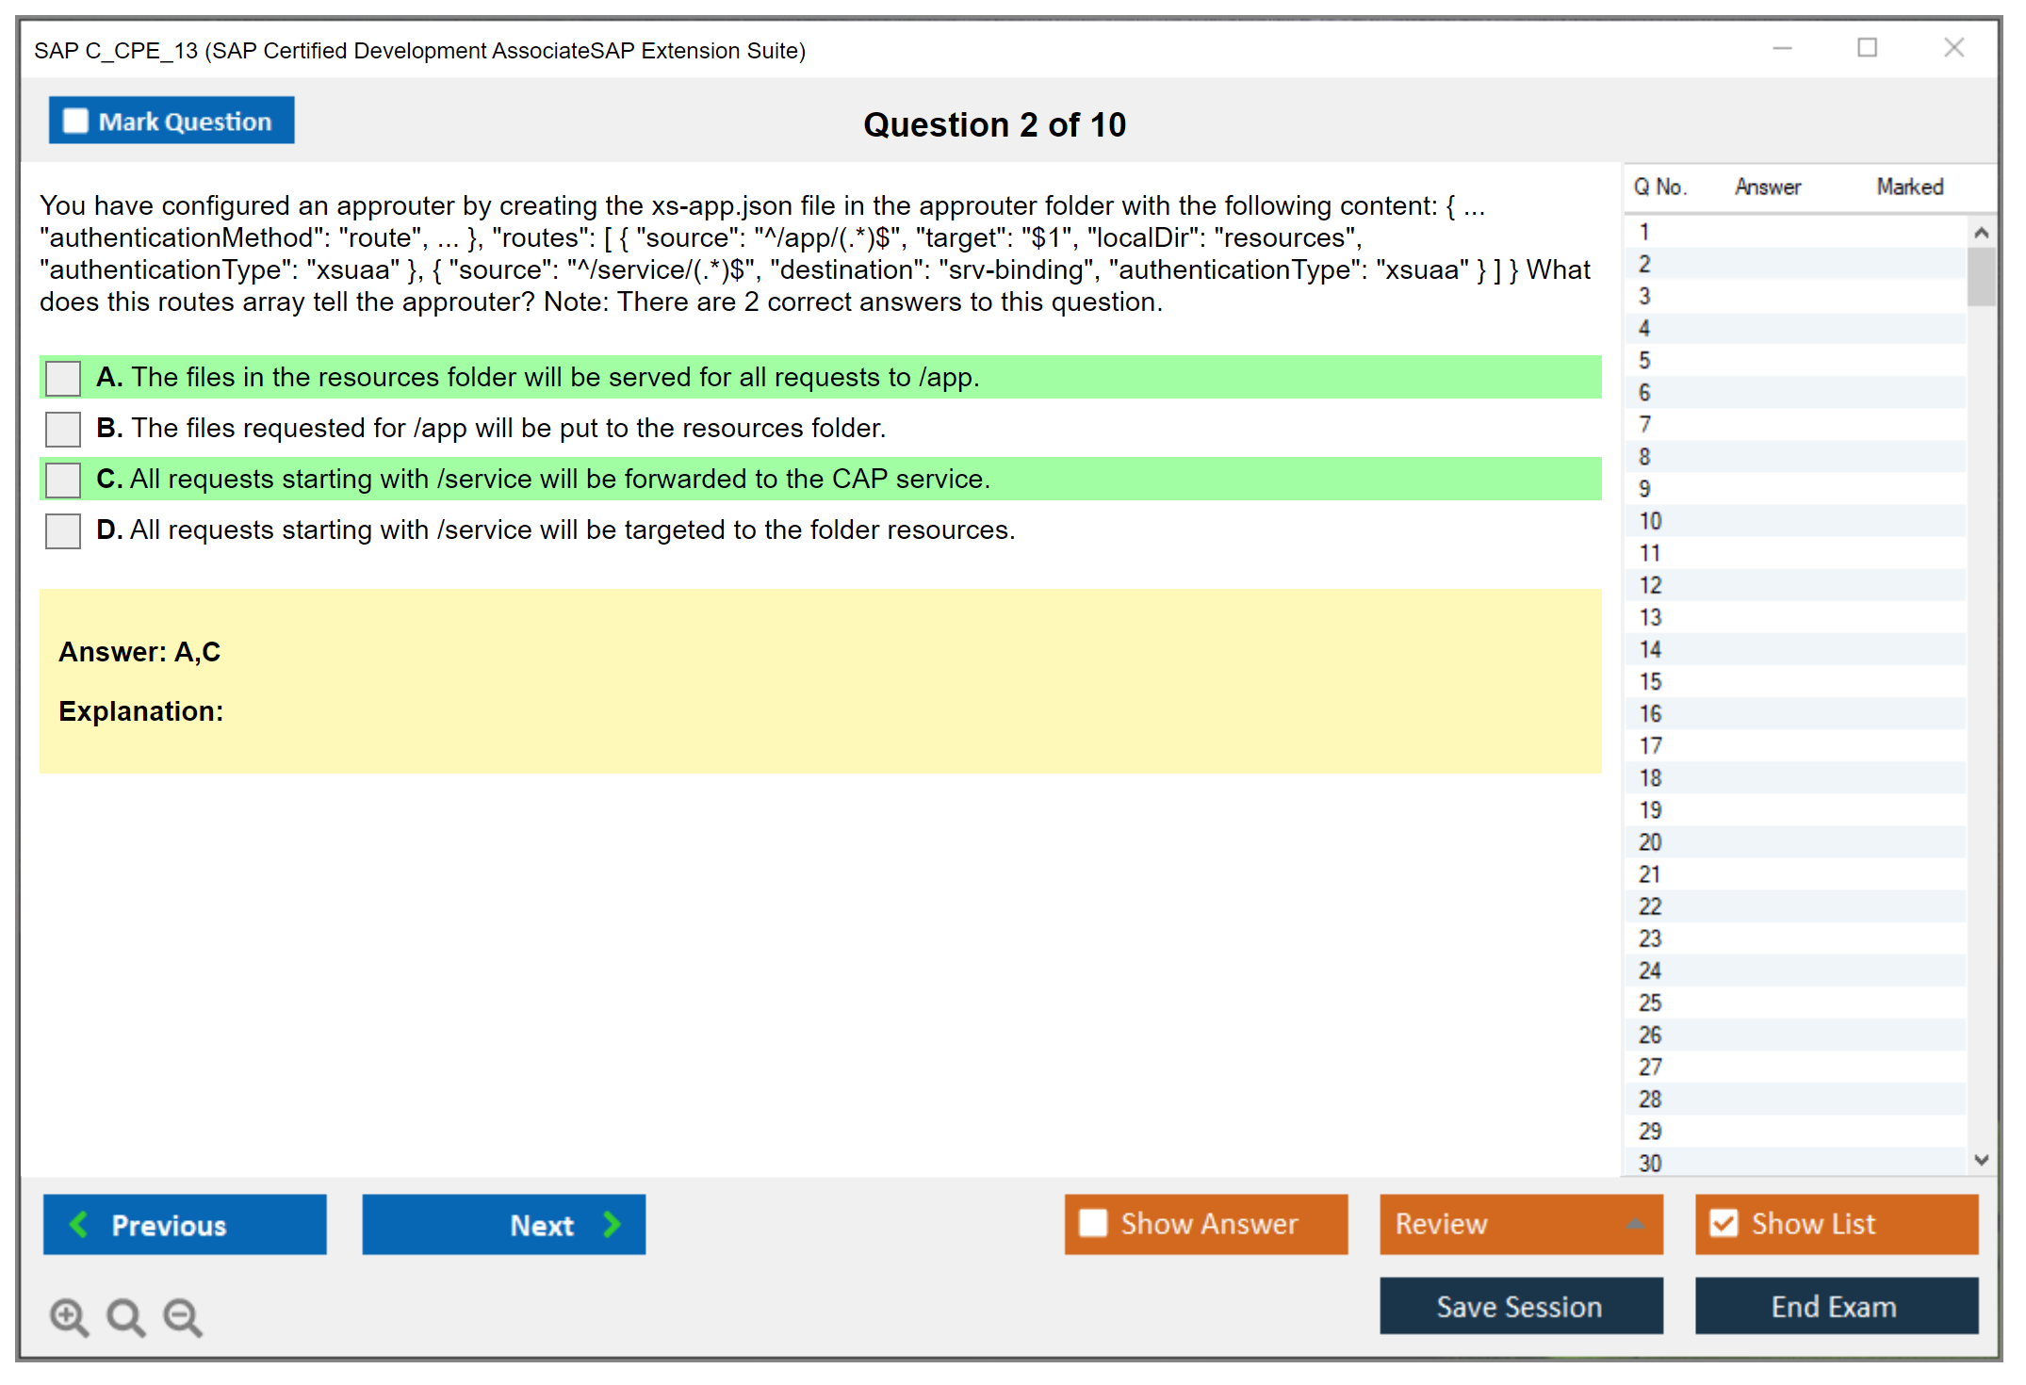Select question 7 in the list
The height and width of the screenshot is (1385, 2026).
click(x=1644, y=424)
